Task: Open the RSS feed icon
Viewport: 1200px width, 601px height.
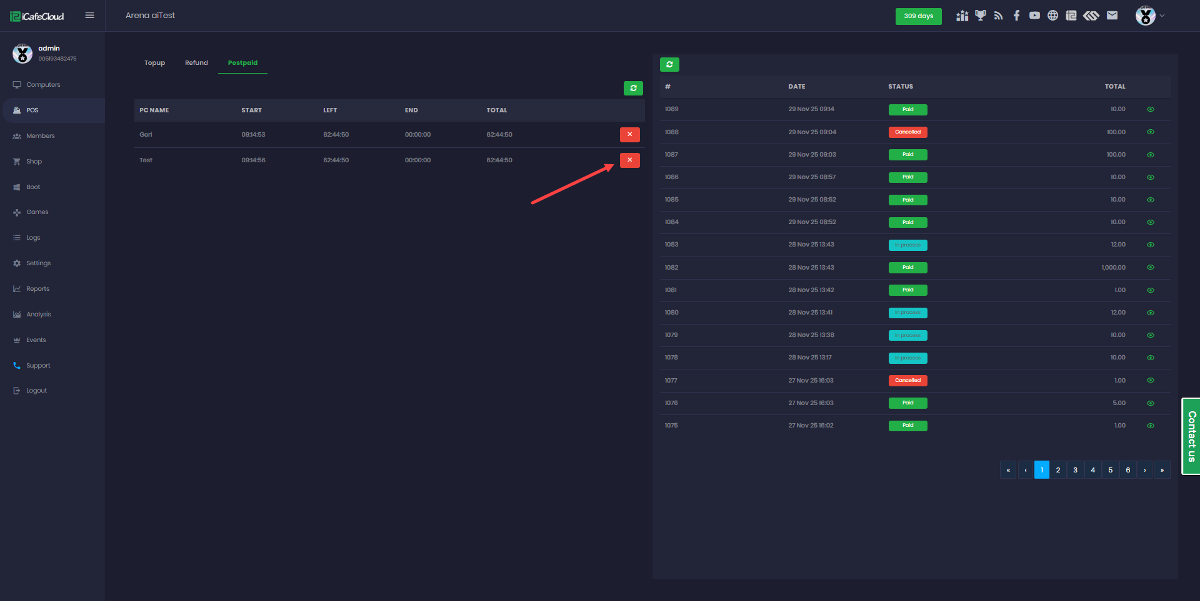Action: click(998, 16)
